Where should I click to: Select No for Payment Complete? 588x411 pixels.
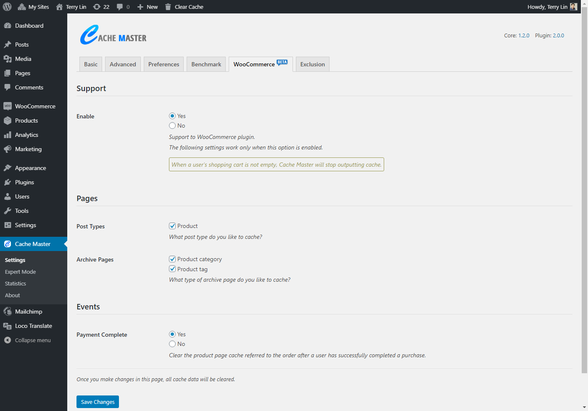tap(172, 344)
